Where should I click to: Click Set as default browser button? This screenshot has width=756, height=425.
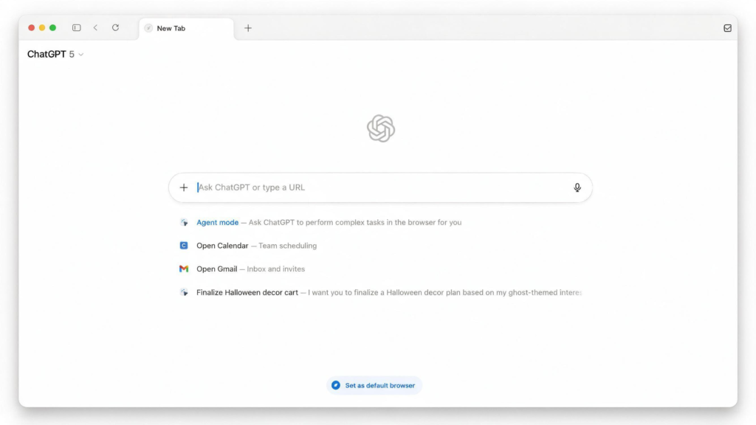tap(374, 385)
